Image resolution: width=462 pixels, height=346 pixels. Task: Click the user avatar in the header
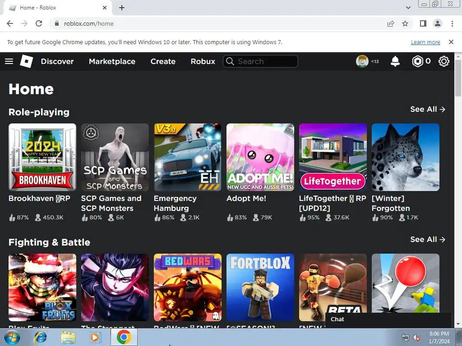coord(362,61)
